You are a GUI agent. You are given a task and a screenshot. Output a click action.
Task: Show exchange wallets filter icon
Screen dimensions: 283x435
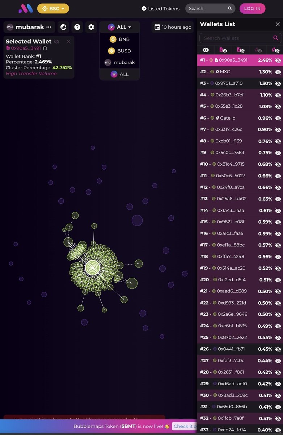point(258,50)
